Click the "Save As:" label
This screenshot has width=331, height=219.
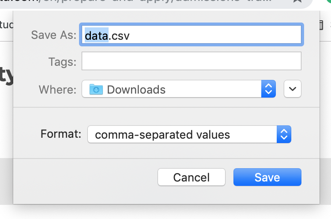click(x=54, y=35)
